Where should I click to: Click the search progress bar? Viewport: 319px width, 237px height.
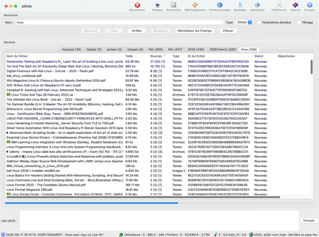pyautogui.click(x=159, y=203)
